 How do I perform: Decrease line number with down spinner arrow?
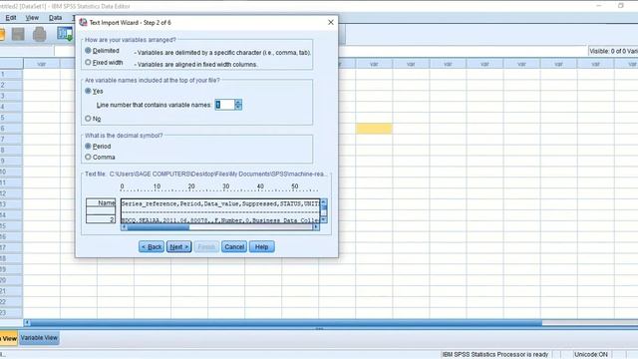pos(238,108)
